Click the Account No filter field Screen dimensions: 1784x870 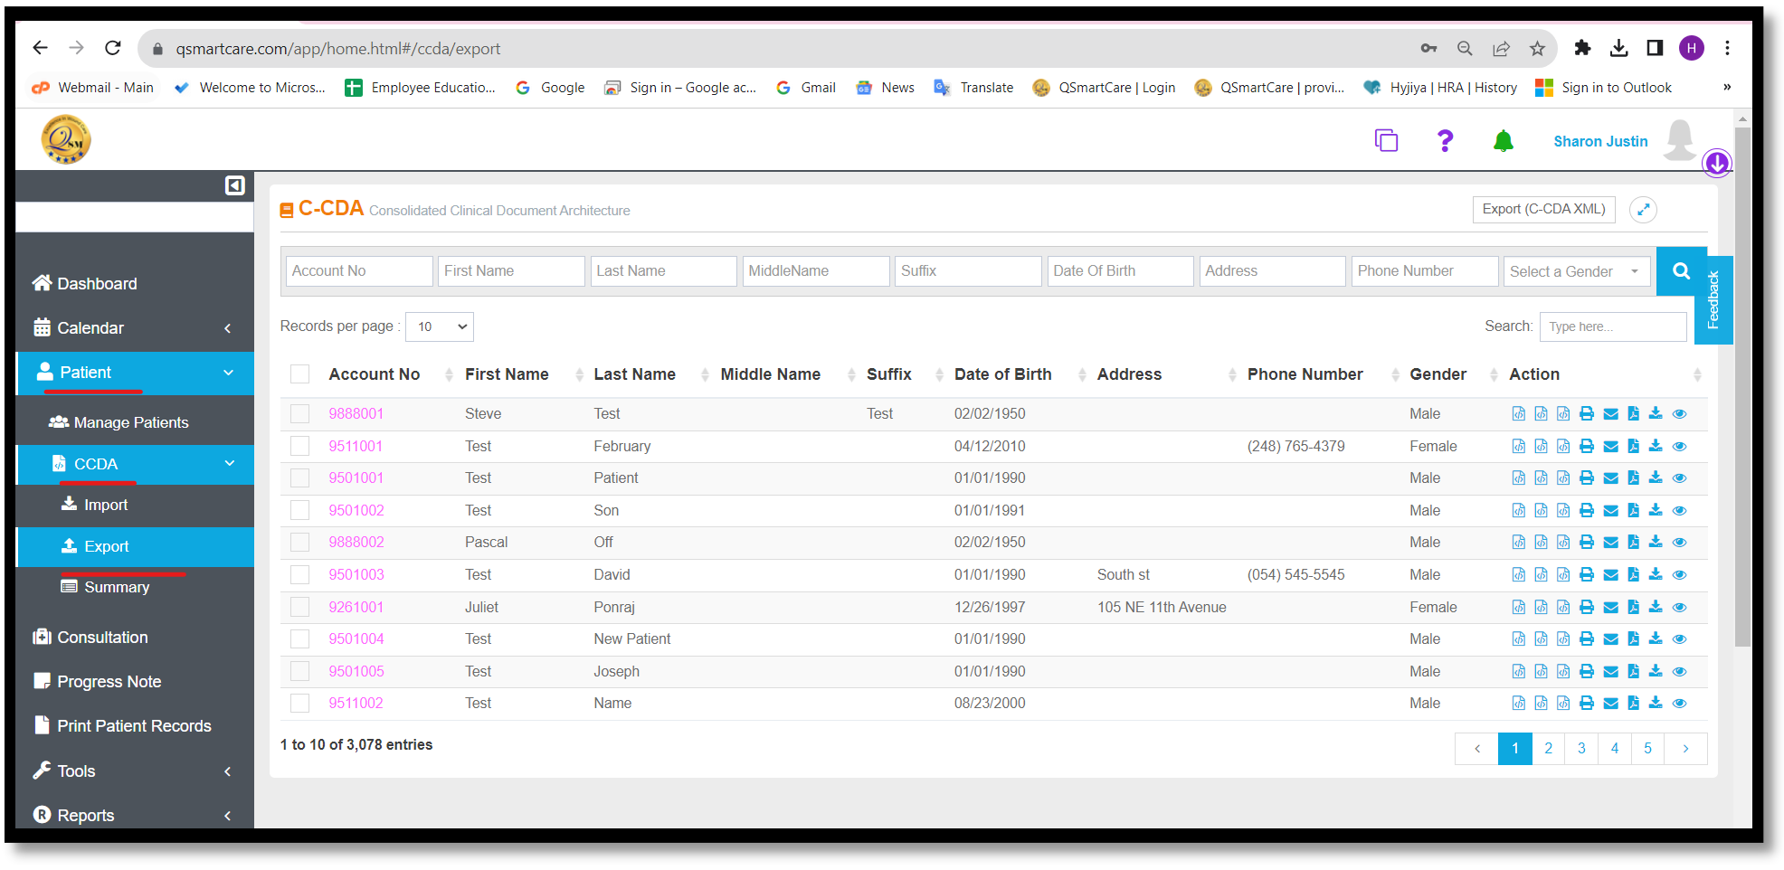pyautogui.click(x=359, y=271)
